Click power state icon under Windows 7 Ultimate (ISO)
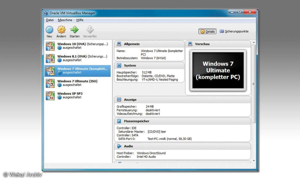The width and height of the screenshot is (300, 180). point(59,85)
